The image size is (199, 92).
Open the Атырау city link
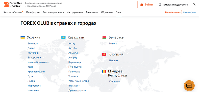tap(73, 57)
